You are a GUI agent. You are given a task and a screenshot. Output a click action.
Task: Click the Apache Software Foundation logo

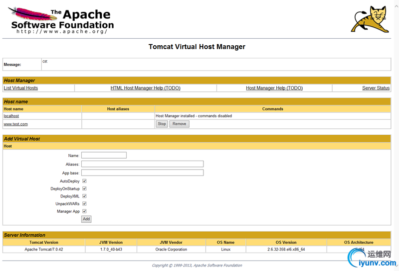(x=61, y=20)
